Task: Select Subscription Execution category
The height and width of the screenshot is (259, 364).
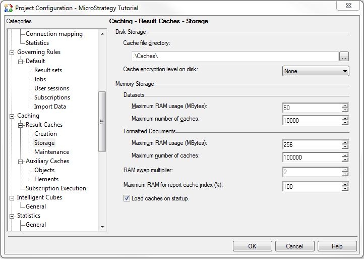Action: point(56,188)
